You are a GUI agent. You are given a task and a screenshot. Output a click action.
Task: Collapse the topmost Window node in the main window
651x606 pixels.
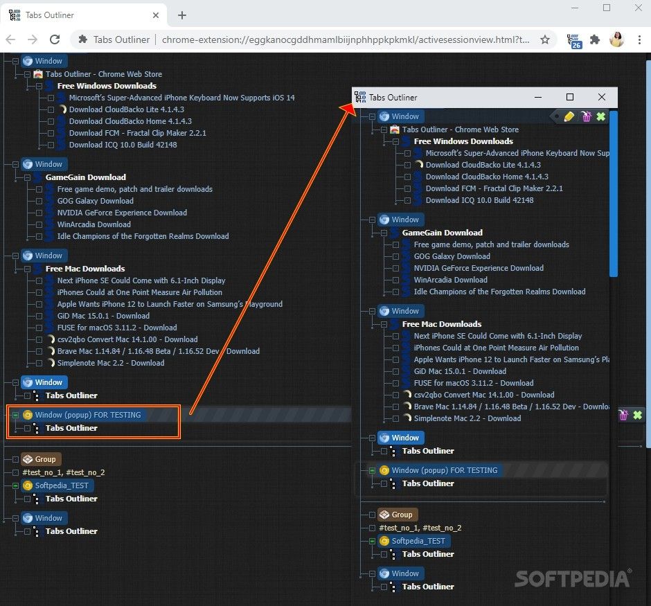[15, 61]
